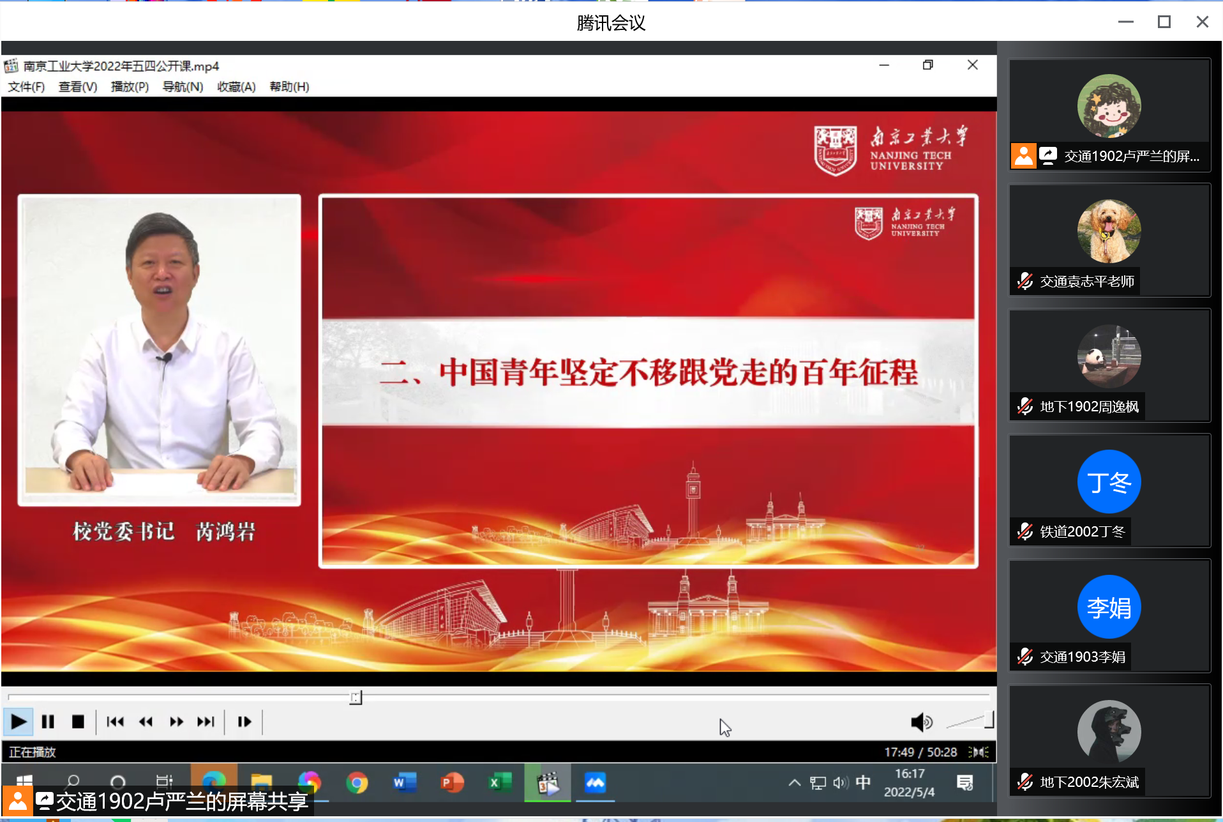
Task: Rewind the video with the double-left arrows
Action: pos(146,722)
